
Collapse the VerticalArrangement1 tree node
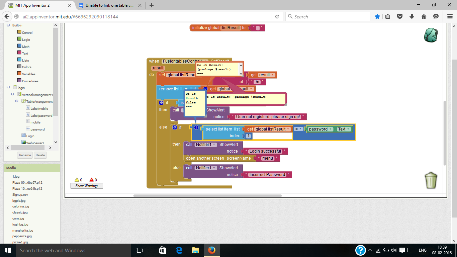tap(12, 94)
